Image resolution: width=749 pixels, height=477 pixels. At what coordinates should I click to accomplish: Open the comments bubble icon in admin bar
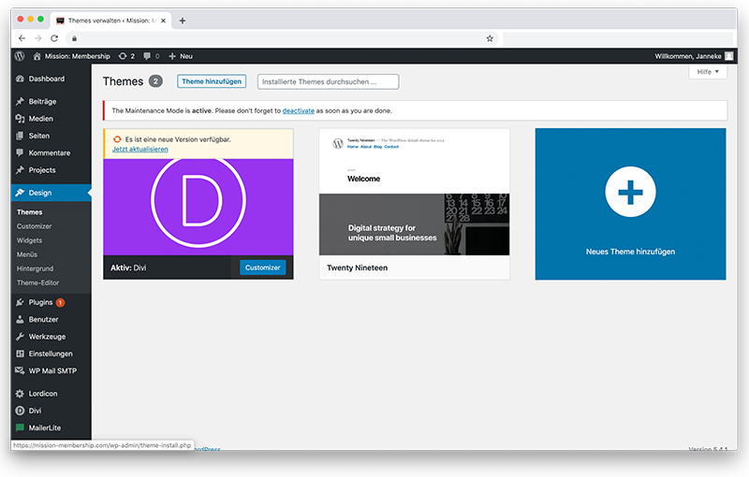(147, 56)
